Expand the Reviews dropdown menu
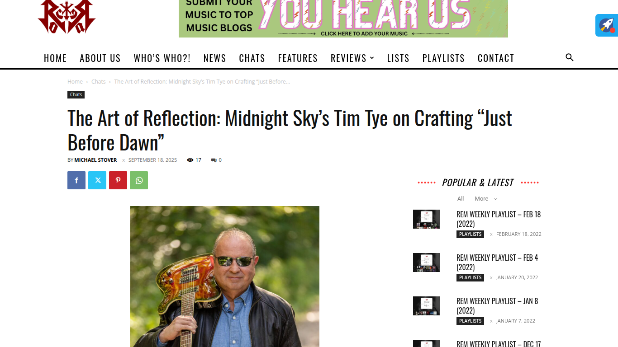The height and width of the screenshot is (347, 618). (352, 58)
